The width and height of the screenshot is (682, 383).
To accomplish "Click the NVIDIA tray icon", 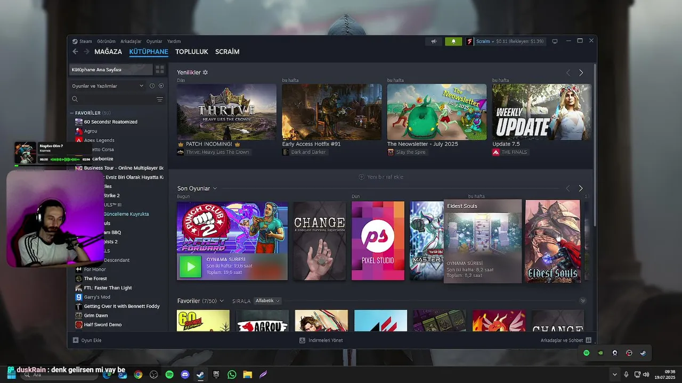I will (600, 353).
